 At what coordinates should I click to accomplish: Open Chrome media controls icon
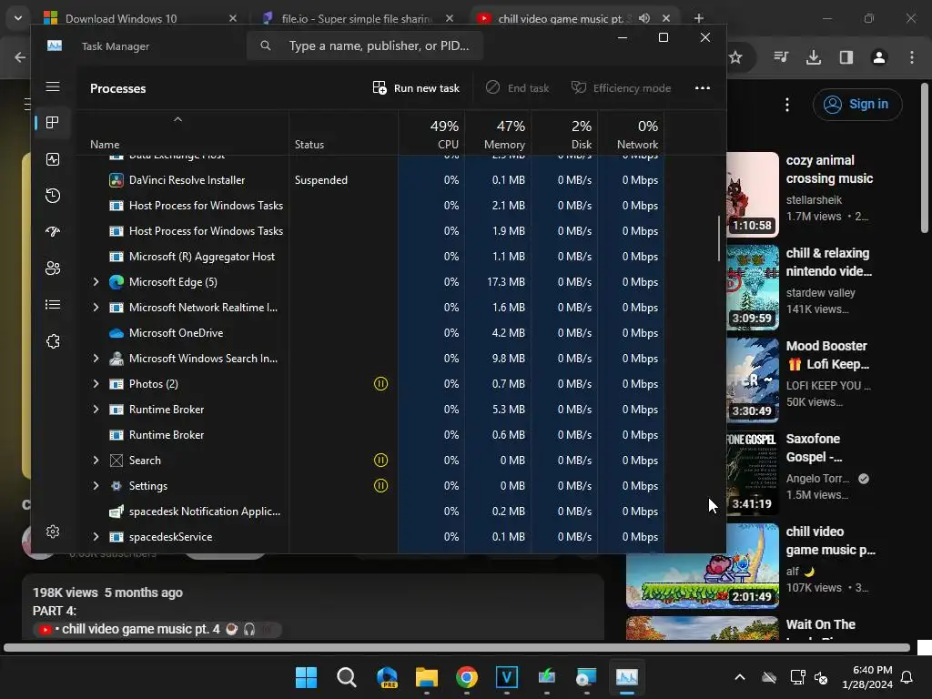click(781, 57)
